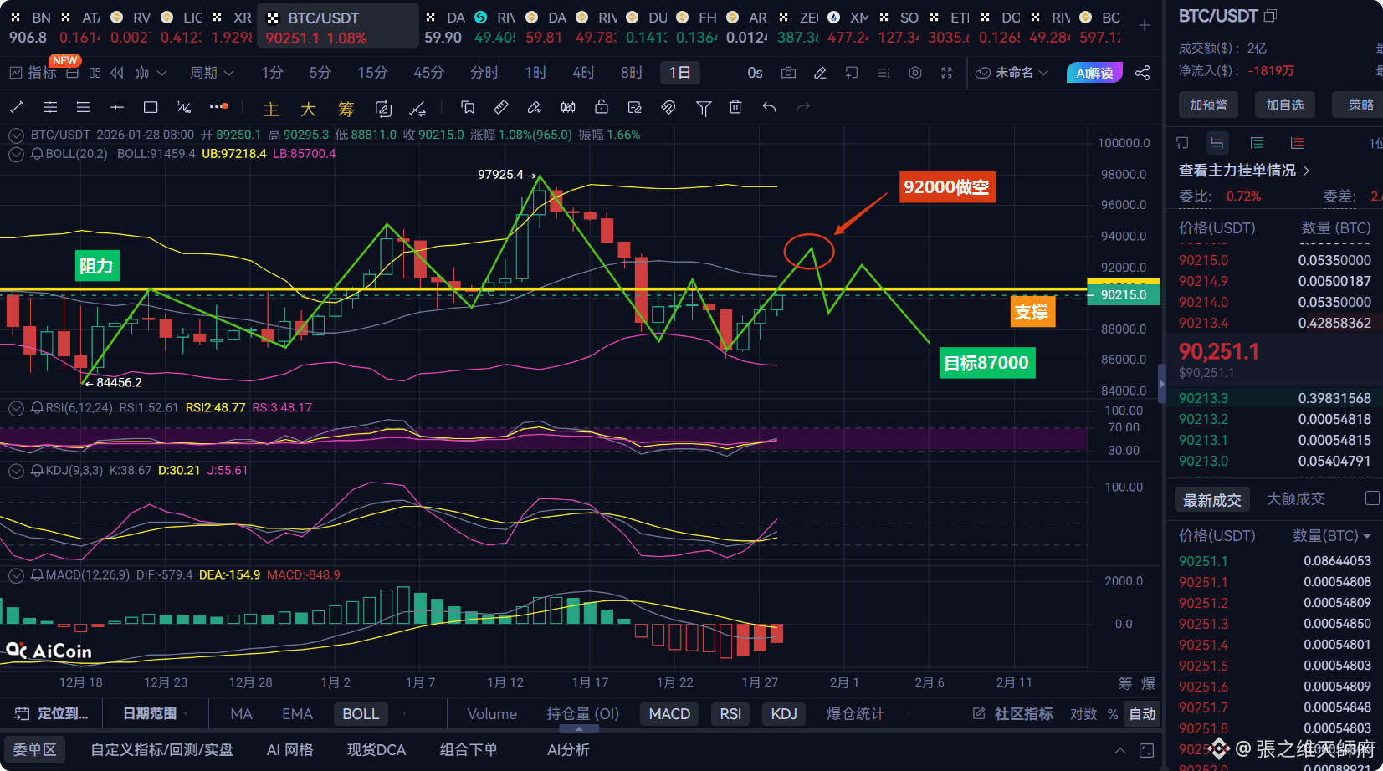Switch to the 4时 timeframe
This screenshot has width=1383, height=771.
583,73
